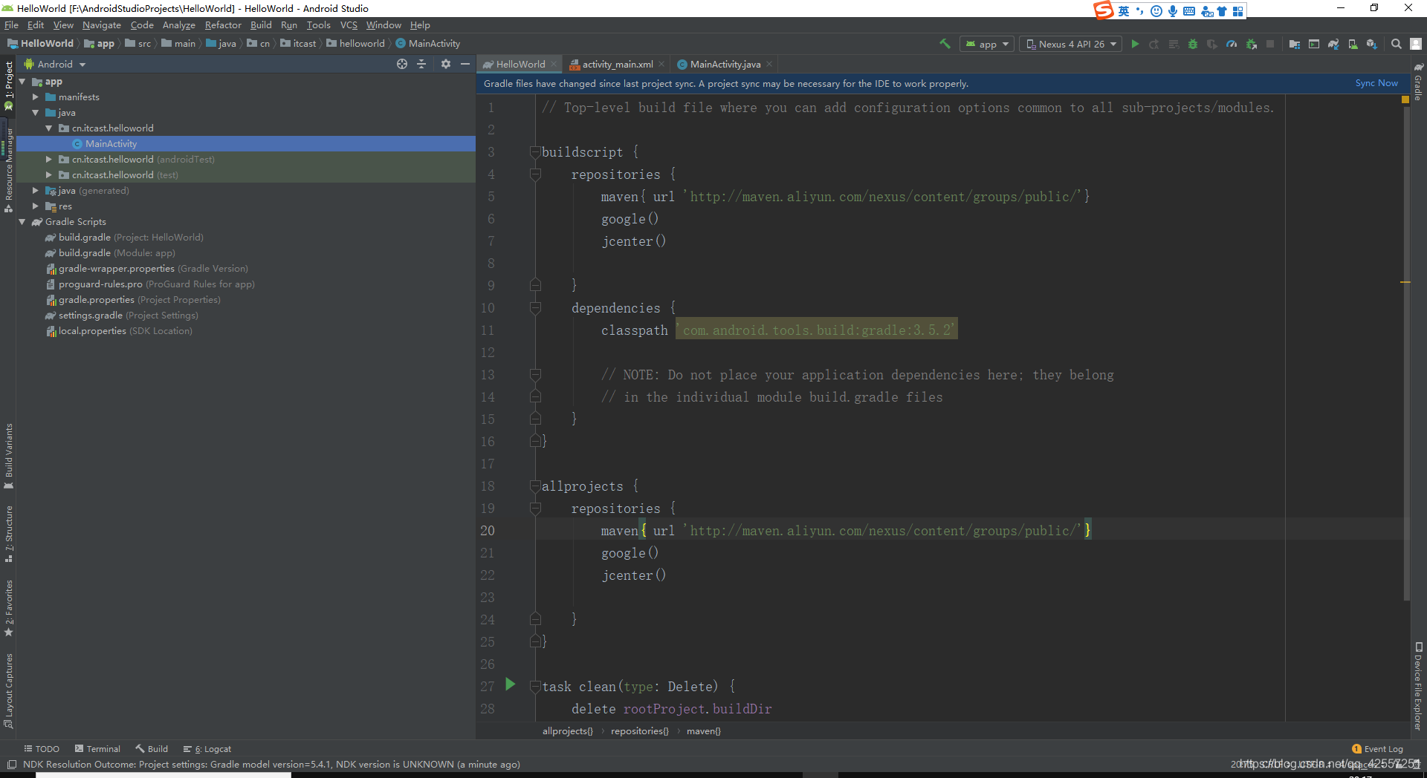This screenshot has height=778, width=1427.
Task: Click Run with Coverage icon
Action: (1212, 44)
